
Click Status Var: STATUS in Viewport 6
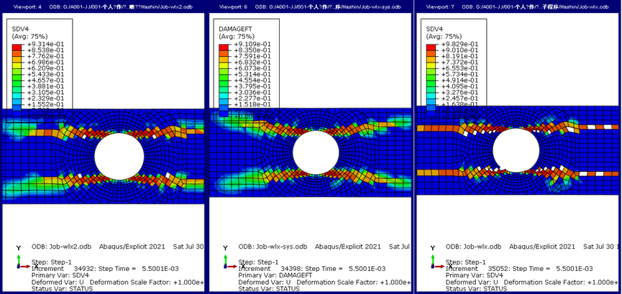point(269,289)
